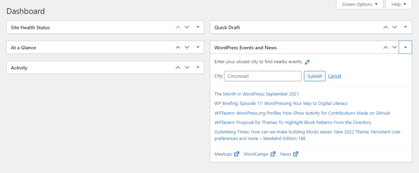Move Quick Draft panel up
Viewport: 419px width, 173px height.
385,27
